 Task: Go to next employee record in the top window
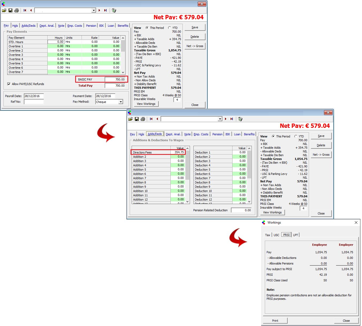(99, 10)
